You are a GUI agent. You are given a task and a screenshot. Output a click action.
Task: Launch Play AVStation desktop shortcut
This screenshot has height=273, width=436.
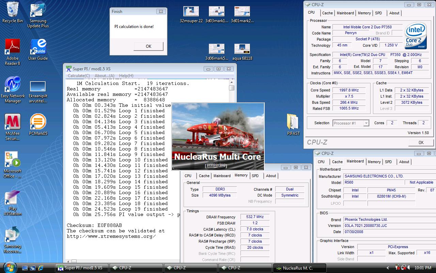[13, 203]
